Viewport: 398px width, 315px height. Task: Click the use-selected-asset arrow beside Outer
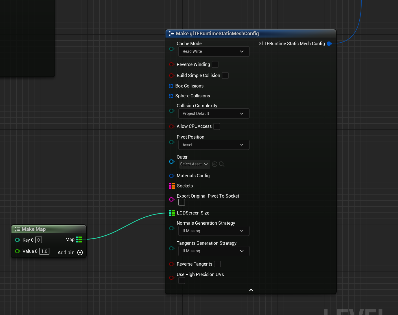pyautogui.click(x=215, y=164)
